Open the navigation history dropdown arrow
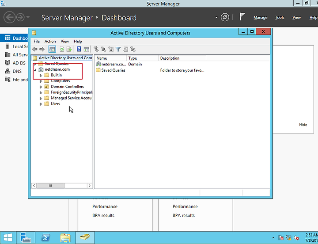318x244 pixels. (x=28, y=17)
